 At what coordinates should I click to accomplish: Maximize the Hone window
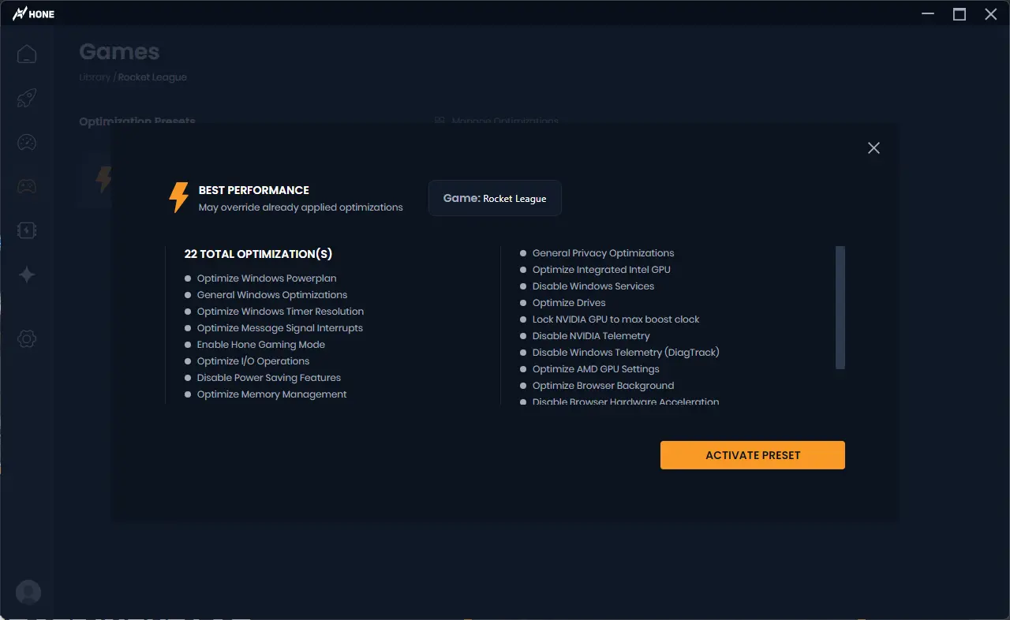tap(959, 14)
